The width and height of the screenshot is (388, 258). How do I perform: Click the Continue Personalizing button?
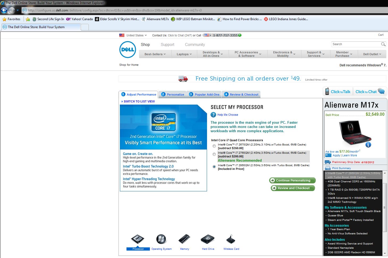pyautogui.click(x=292, y=180)
